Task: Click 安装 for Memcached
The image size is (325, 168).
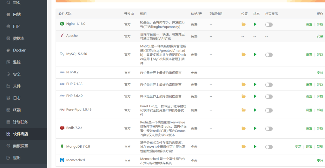Action: (x=320, y=160)
